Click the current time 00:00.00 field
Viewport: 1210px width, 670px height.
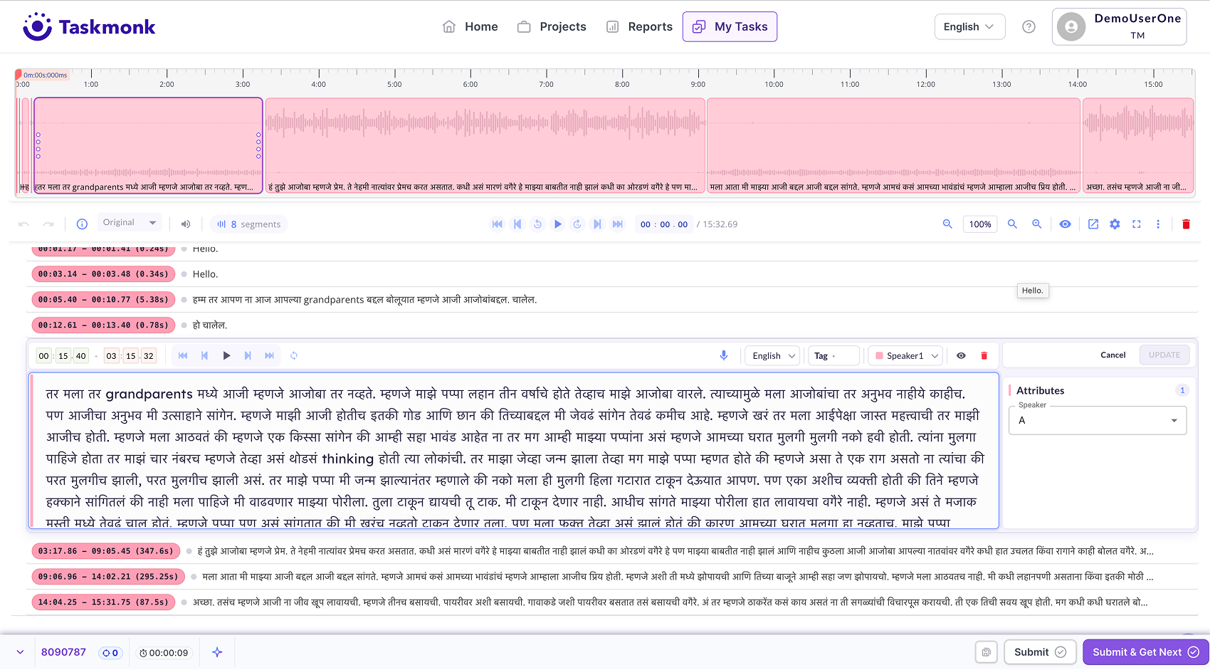click(x=663, y=224)
